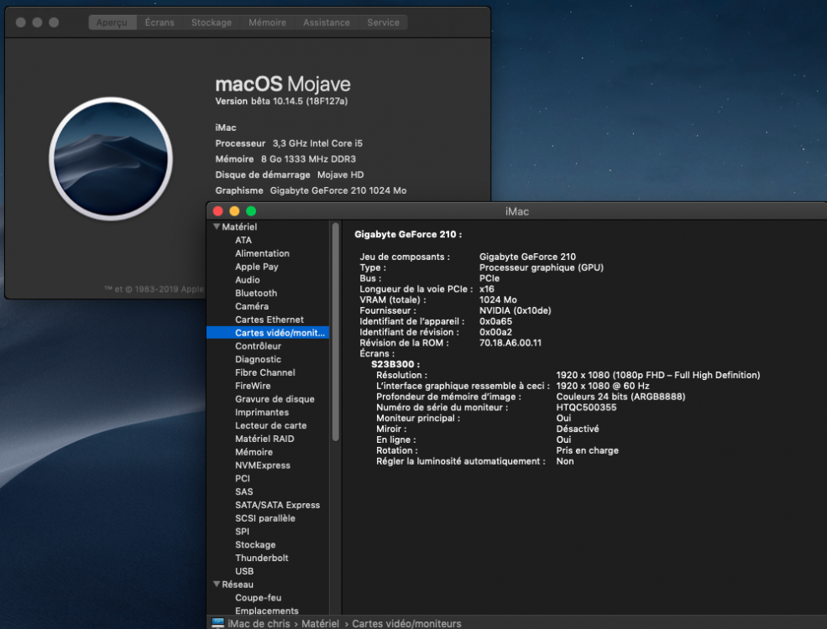Select ATA in the sidebar

tap(243, 240)
